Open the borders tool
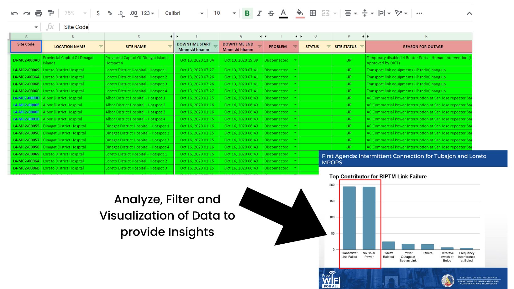The image size is (514, 289). point(312,13)
